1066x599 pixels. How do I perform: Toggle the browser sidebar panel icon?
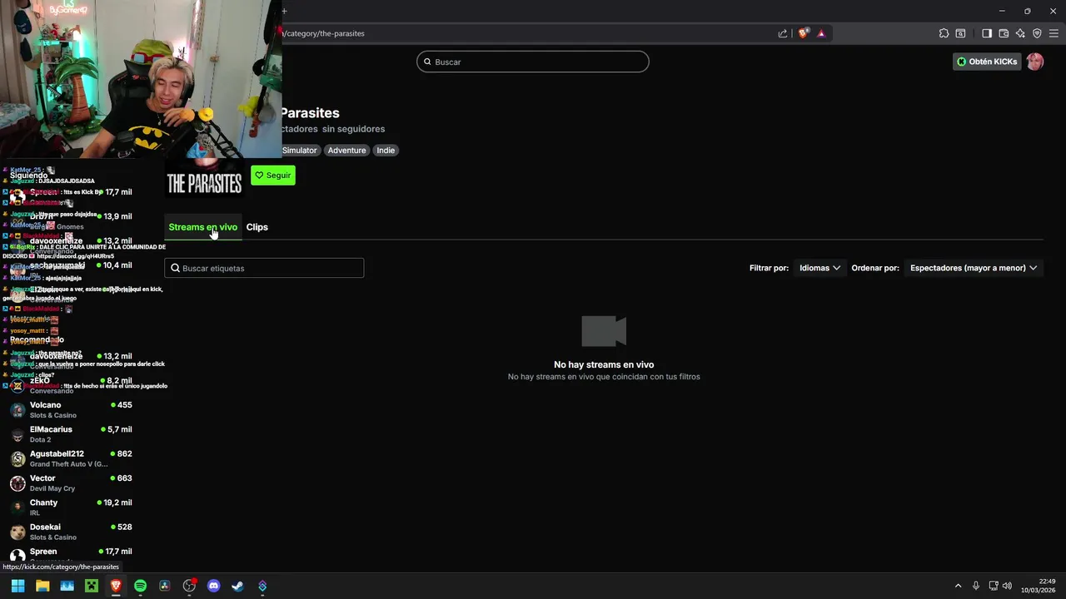[987, 33]
